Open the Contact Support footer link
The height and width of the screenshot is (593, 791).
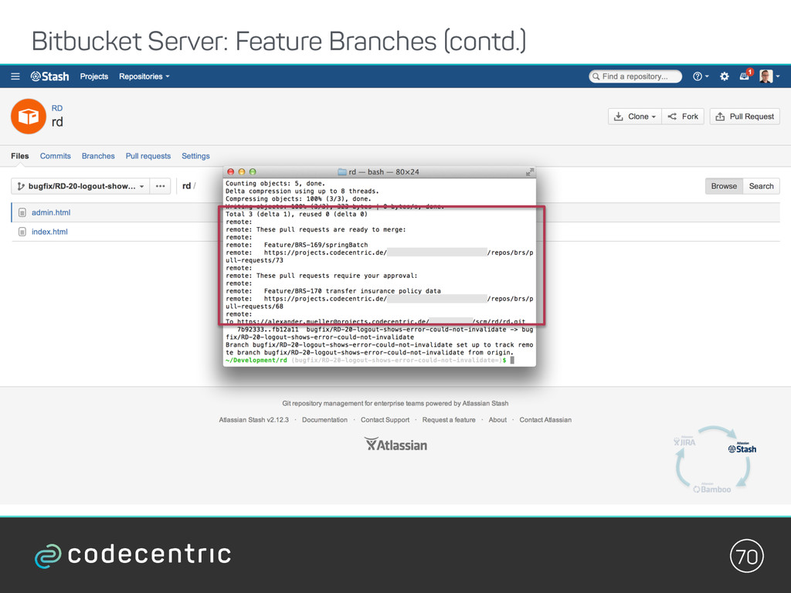click(x=385, y=419)
